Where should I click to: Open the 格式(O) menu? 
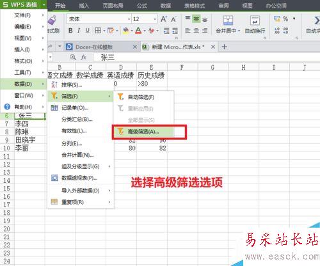click(24, 61)
